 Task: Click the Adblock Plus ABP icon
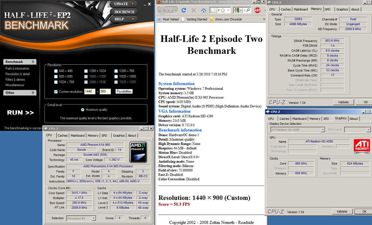tap(257, 10)
